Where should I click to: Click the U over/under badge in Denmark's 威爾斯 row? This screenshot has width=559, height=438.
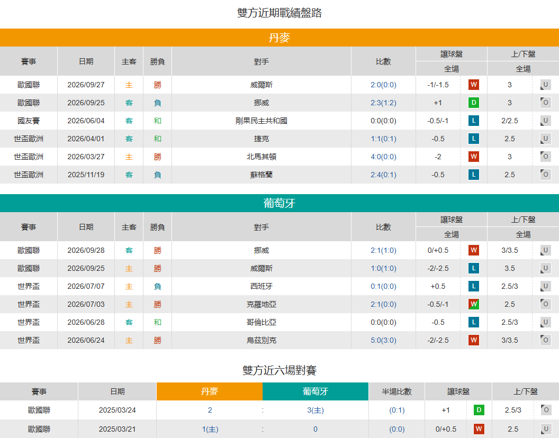pos(545,85)
